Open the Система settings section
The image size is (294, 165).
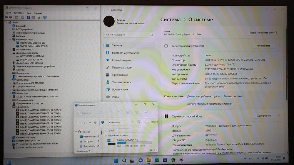[x=129, y=45]
